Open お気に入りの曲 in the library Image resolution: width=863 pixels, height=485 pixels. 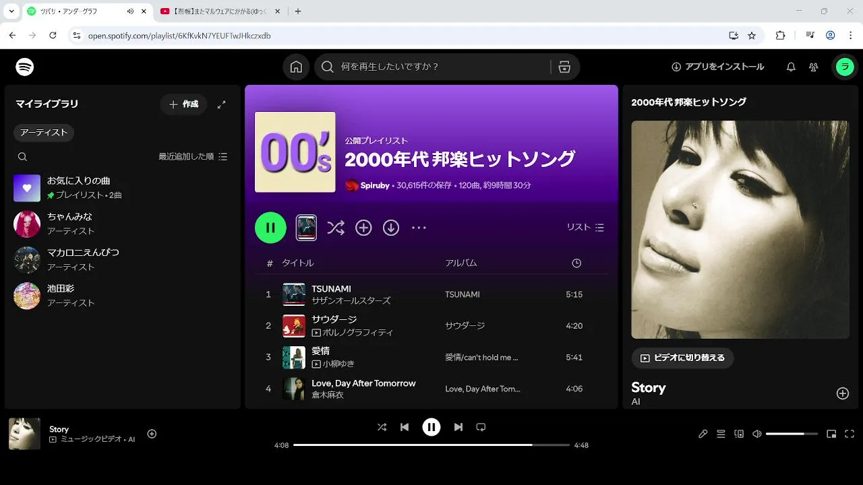123,188
